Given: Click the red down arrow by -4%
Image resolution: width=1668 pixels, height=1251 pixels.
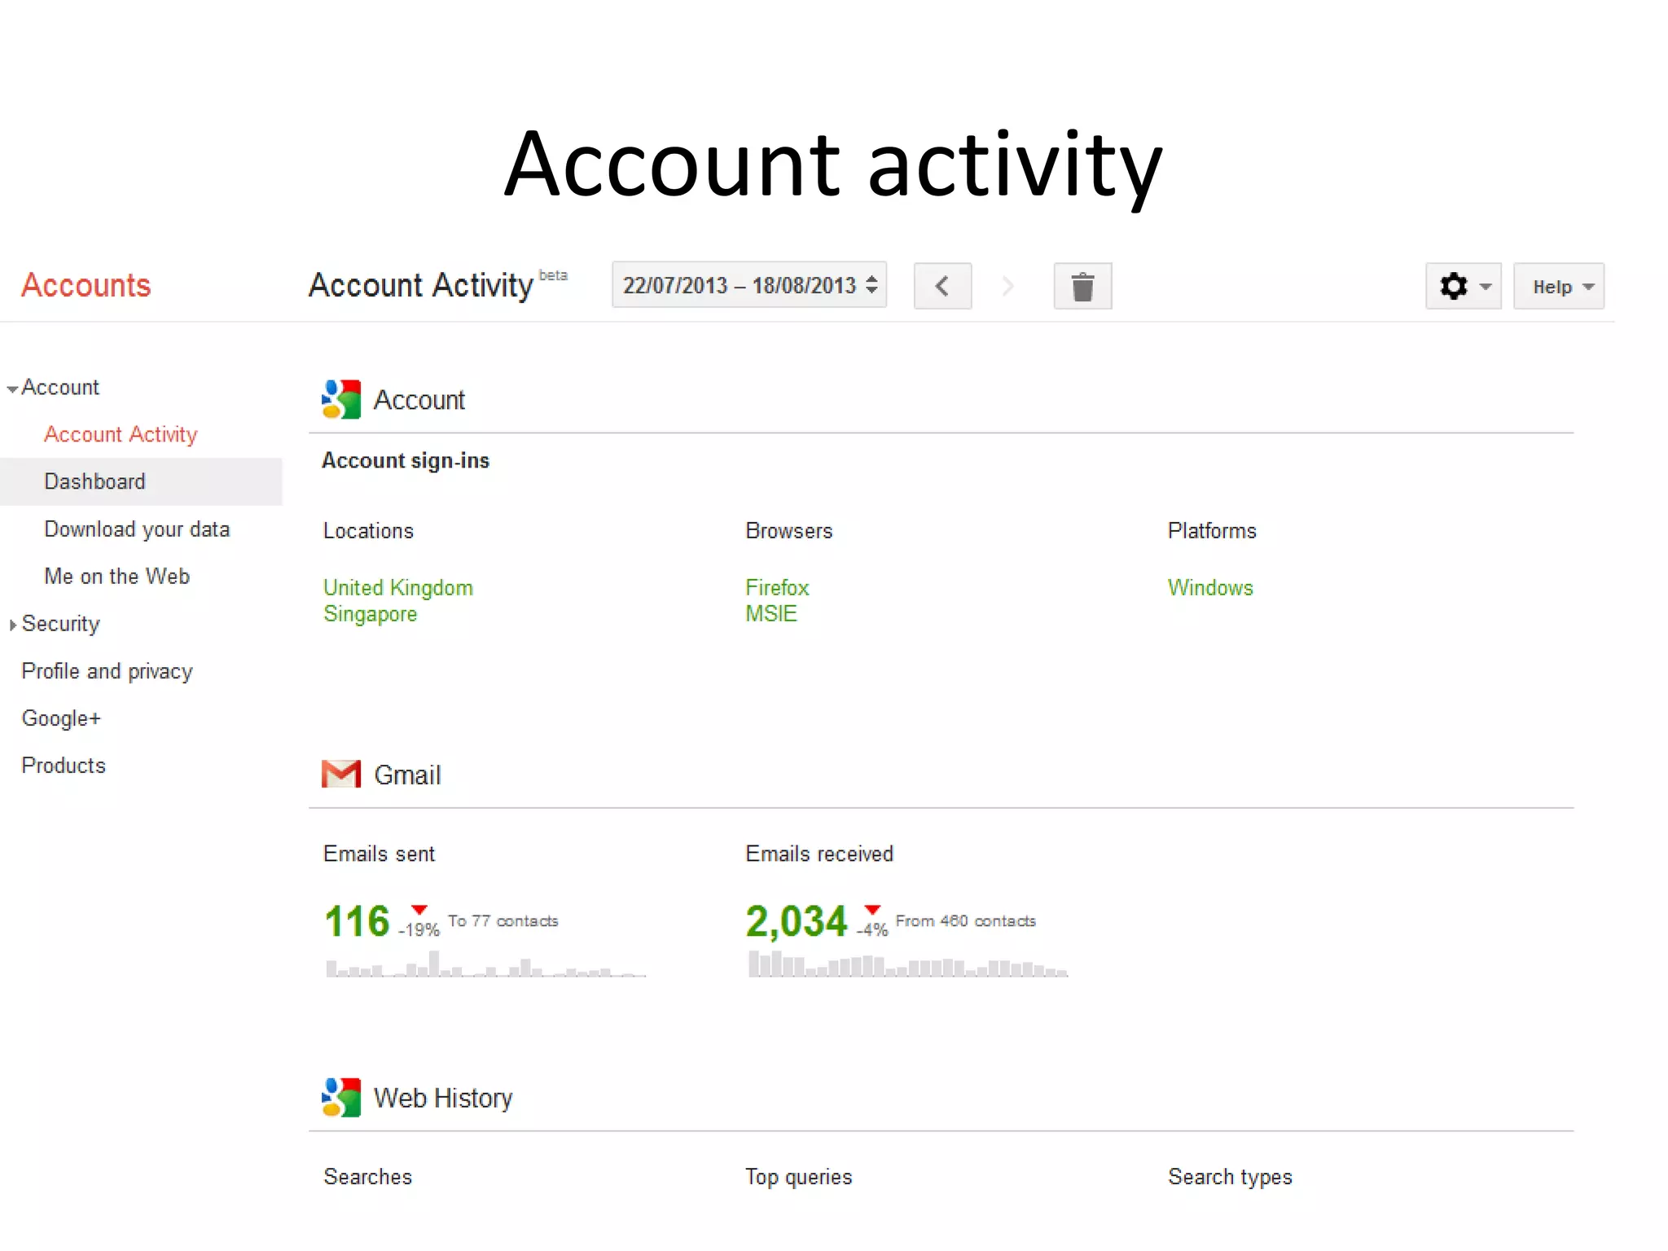Looking at the screenshot, I should click(x=873, y=910).
